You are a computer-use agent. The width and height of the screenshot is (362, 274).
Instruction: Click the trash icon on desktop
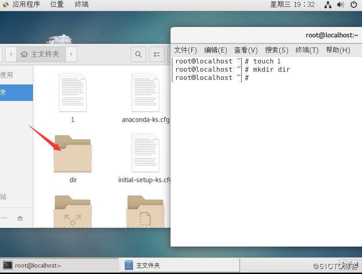coord(59,39)
